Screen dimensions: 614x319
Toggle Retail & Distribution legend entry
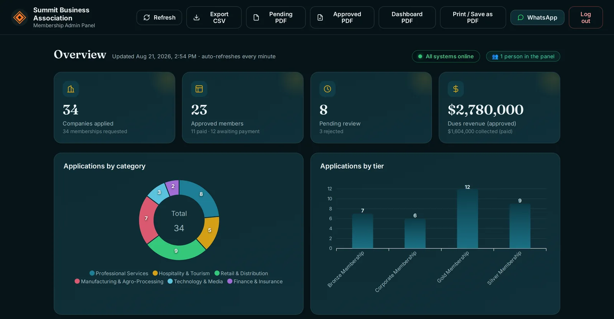click(x=241, y=273)
